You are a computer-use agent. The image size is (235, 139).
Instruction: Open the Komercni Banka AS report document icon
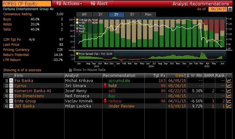(11, 91)
